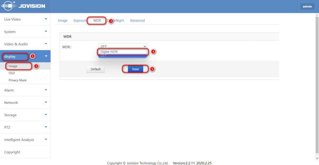Image resolution: width=319 pixels, height=165 pixels.
Task: Click the admin user button
Action: pyautogui.click(x=307, y=6)
